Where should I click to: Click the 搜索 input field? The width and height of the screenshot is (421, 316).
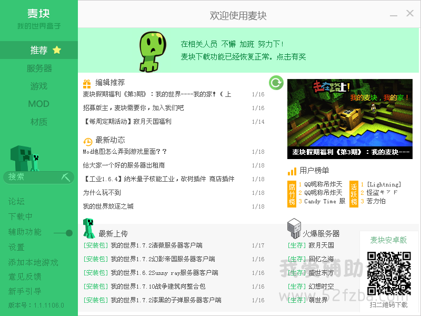pyautogui.click(x=38, y=177)
